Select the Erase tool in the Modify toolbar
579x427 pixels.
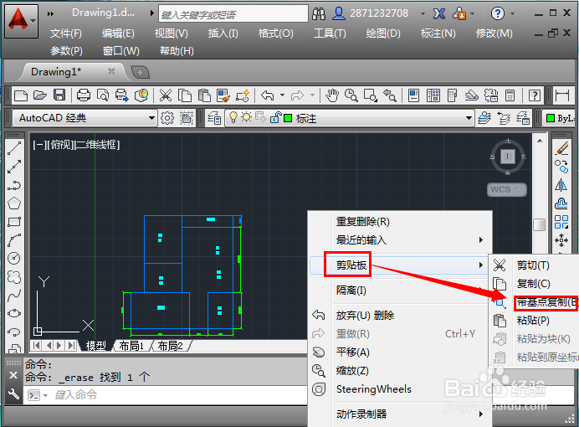561,148
